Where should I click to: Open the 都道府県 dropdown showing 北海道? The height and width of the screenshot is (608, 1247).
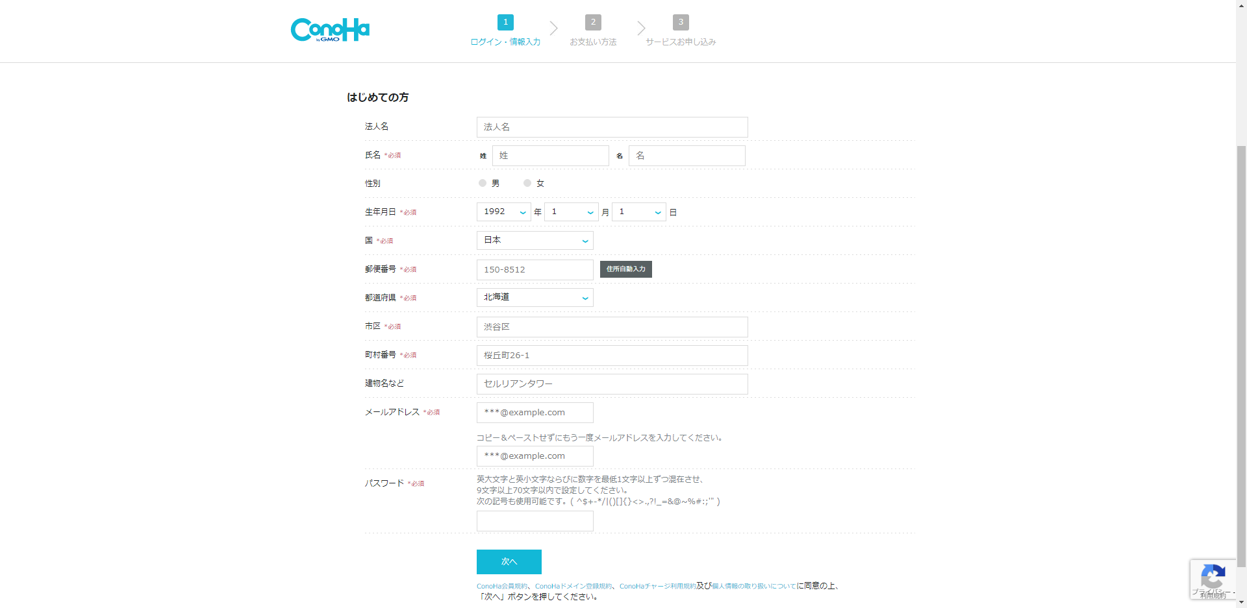click(535, 298)
